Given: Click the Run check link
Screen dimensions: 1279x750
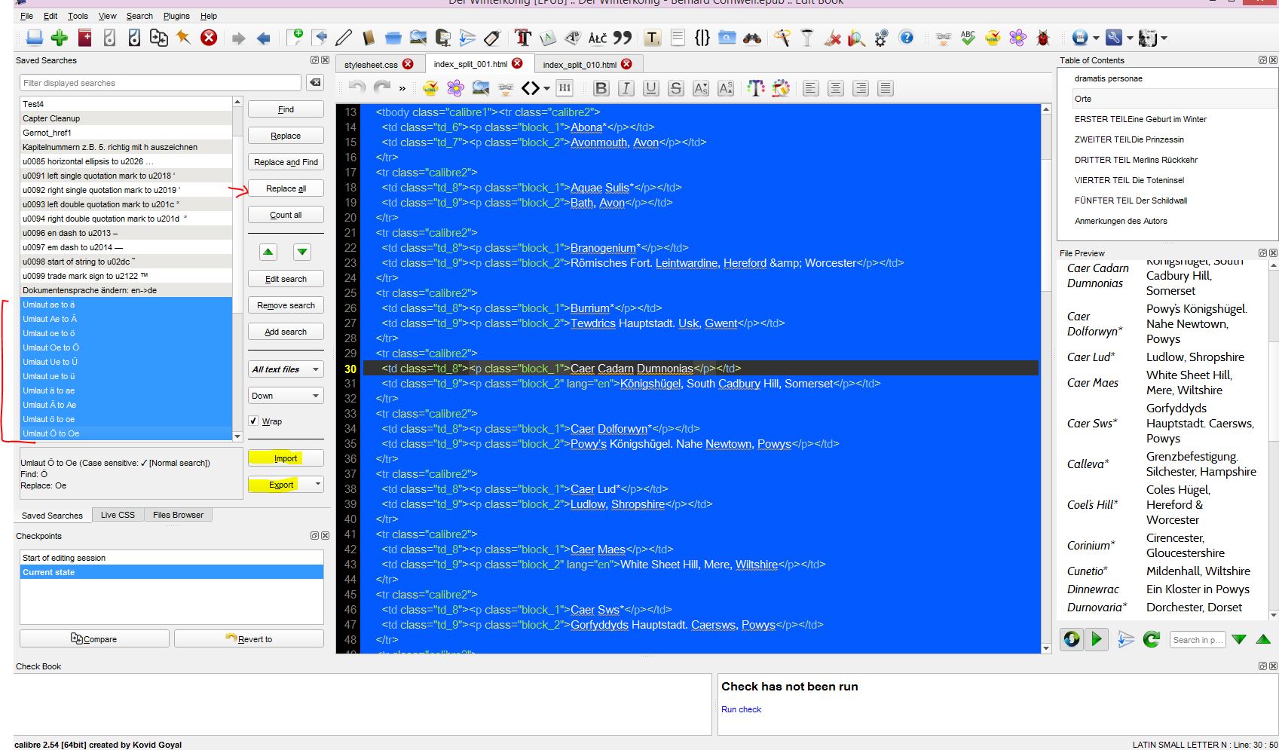Looking at the screenshot, I should point(741,709).
